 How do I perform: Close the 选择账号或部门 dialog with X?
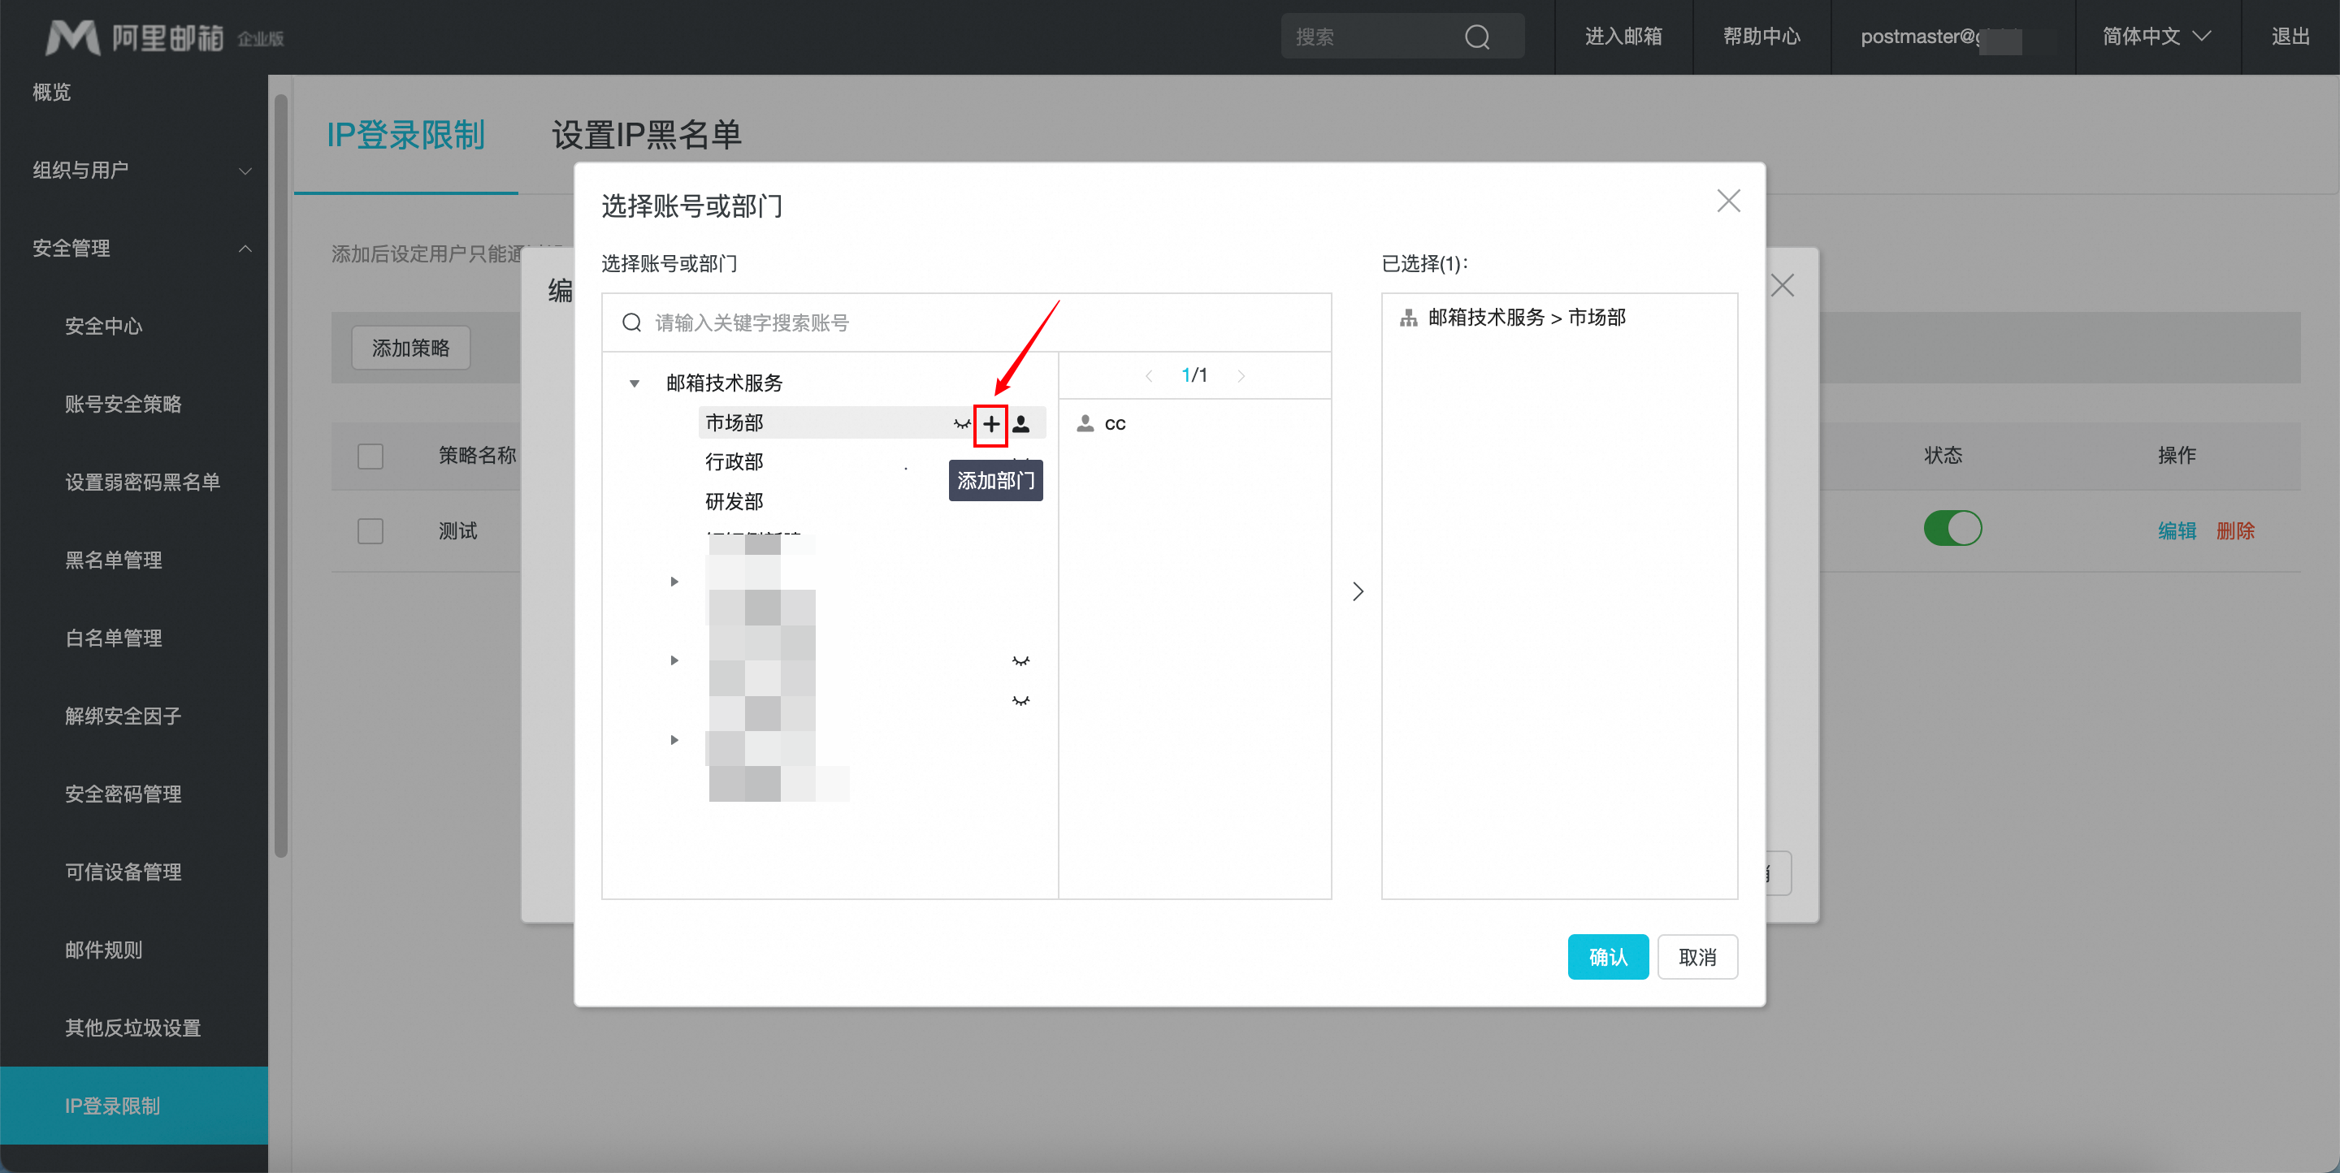tap(1727, 201)
